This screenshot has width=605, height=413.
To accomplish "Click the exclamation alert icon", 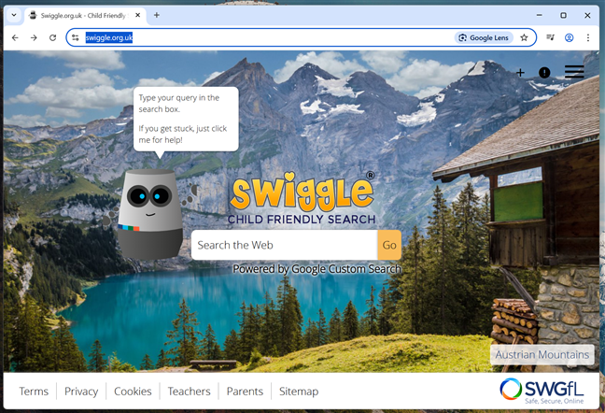I will coord(544,73).
